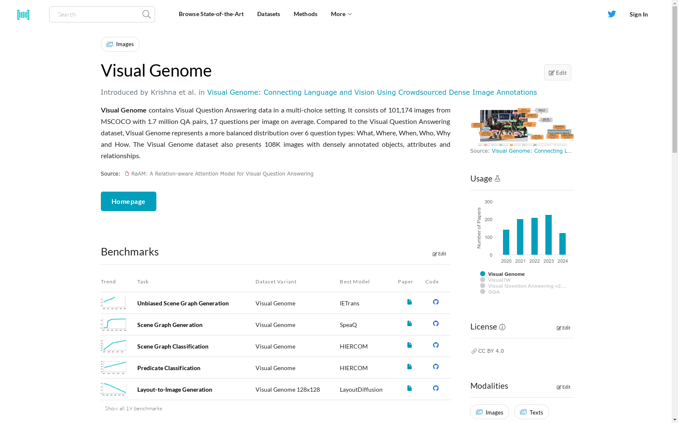Click the Homepage button
The width and height of the screenshot is (678, 423).
coord(128,201)
